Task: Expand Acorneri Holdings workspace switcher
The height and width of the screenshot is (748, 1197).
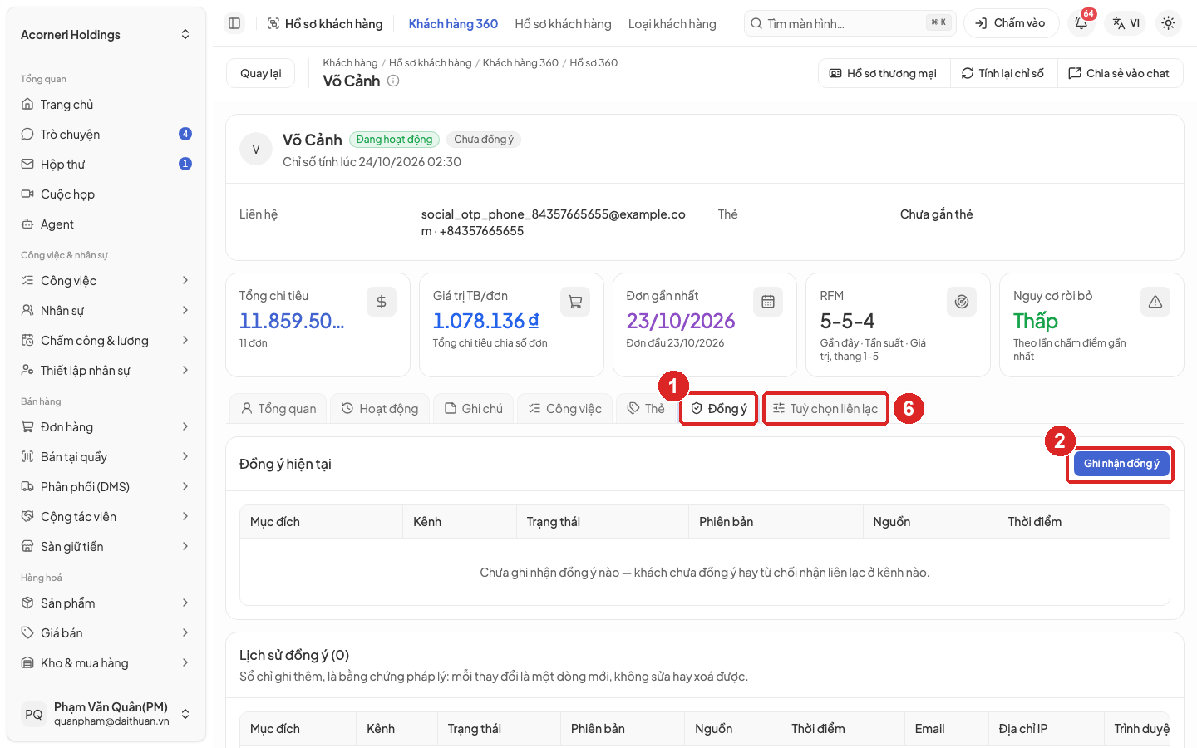Action: (x=106, y=35)
